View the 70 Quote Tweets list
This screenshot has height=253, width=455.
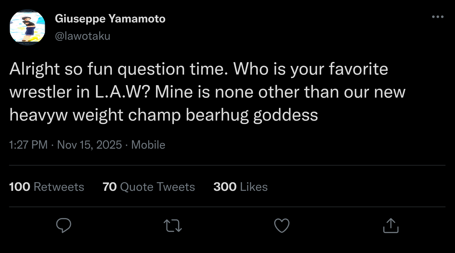click(x=149, y=187)
